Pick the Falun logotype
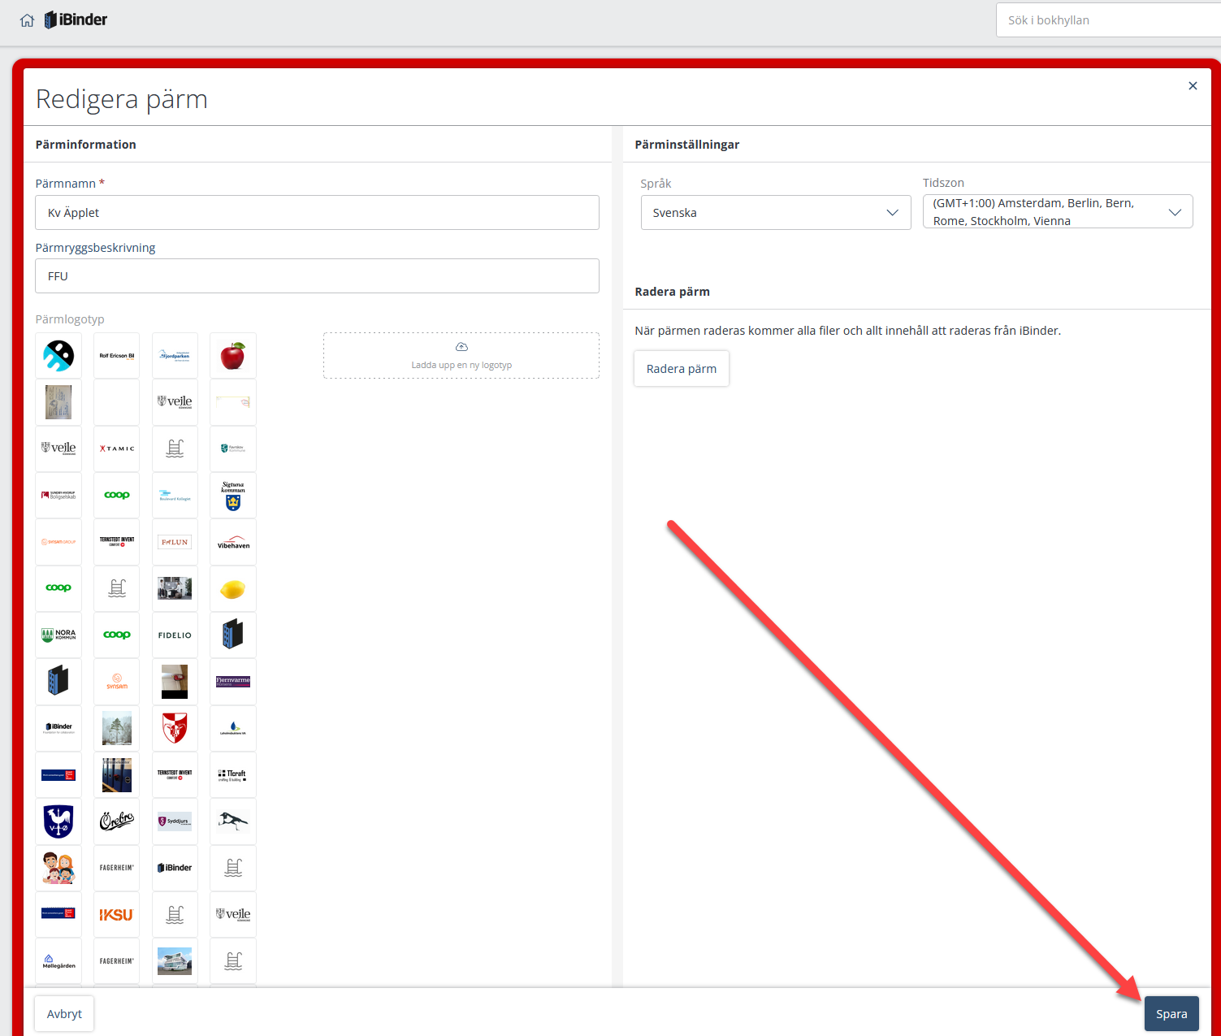Viewport: 1221px width, 1036px height. click(175, 541)
